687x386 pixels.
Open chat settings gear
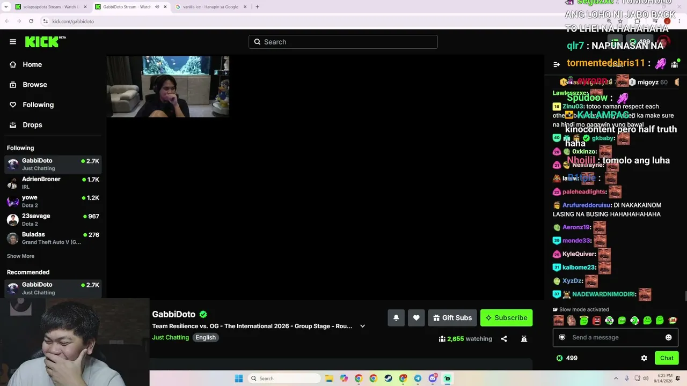point(644,358)
